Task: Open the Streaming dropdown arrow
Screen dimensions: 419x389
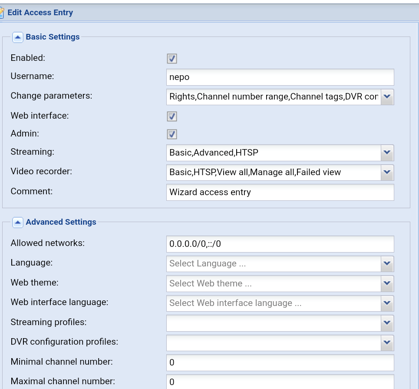Action: click(x=387, y=153)
